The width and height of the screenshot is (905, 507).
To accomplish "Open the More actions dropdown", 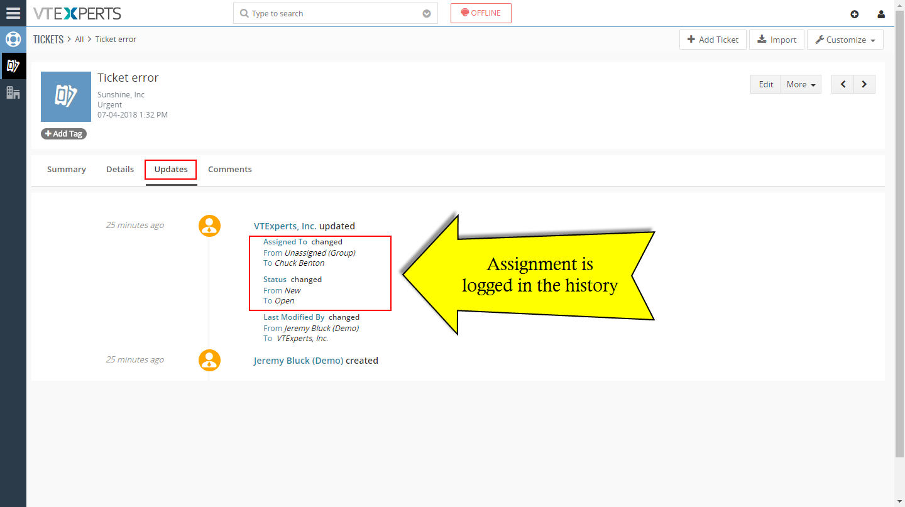I will (801, 84).
